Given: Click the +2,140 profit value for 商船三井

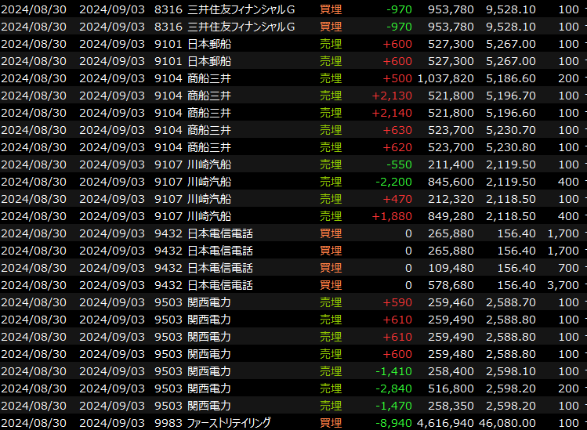Looking at the screenshot, I should 392,113.
